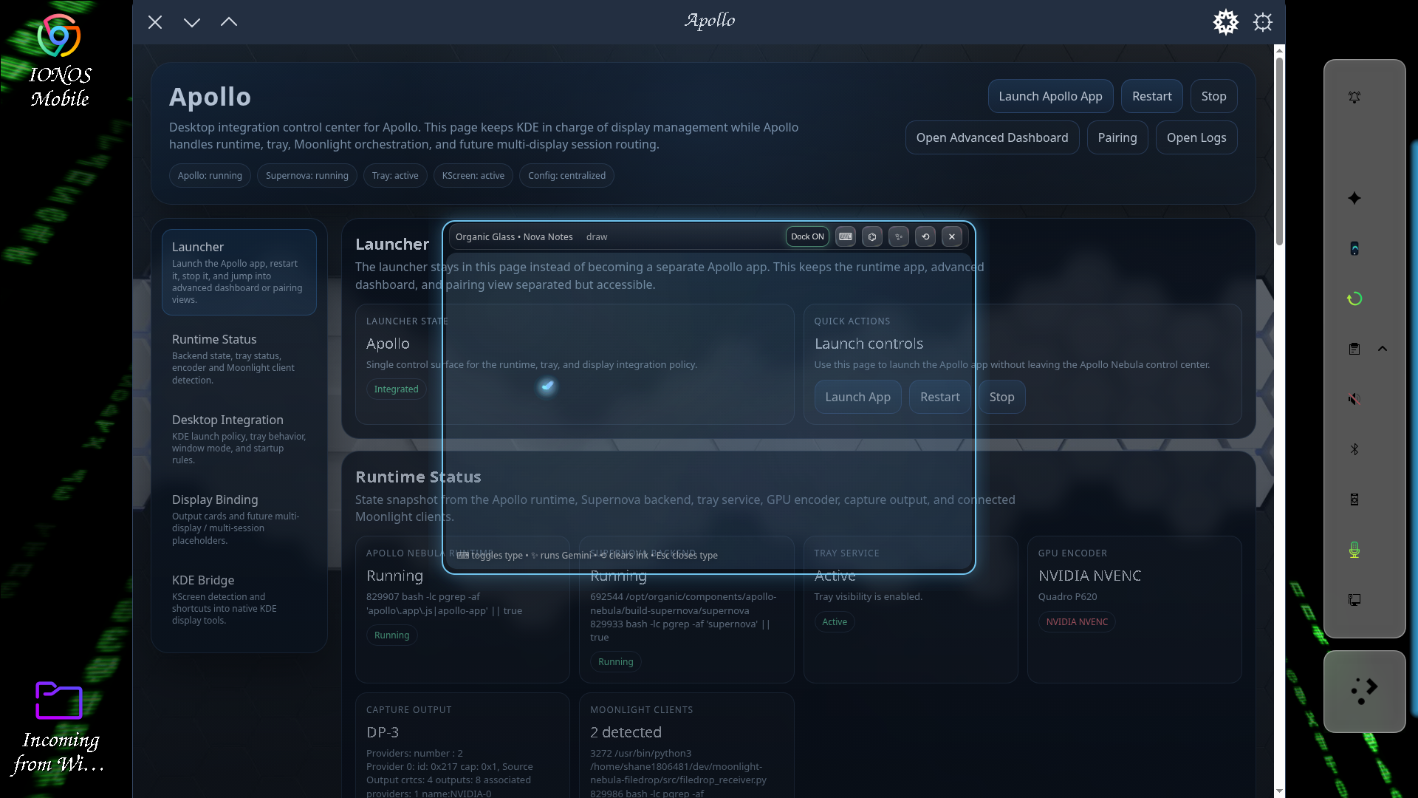
Task: Click the green refresh icon in dock
Action: point(1354,299)
